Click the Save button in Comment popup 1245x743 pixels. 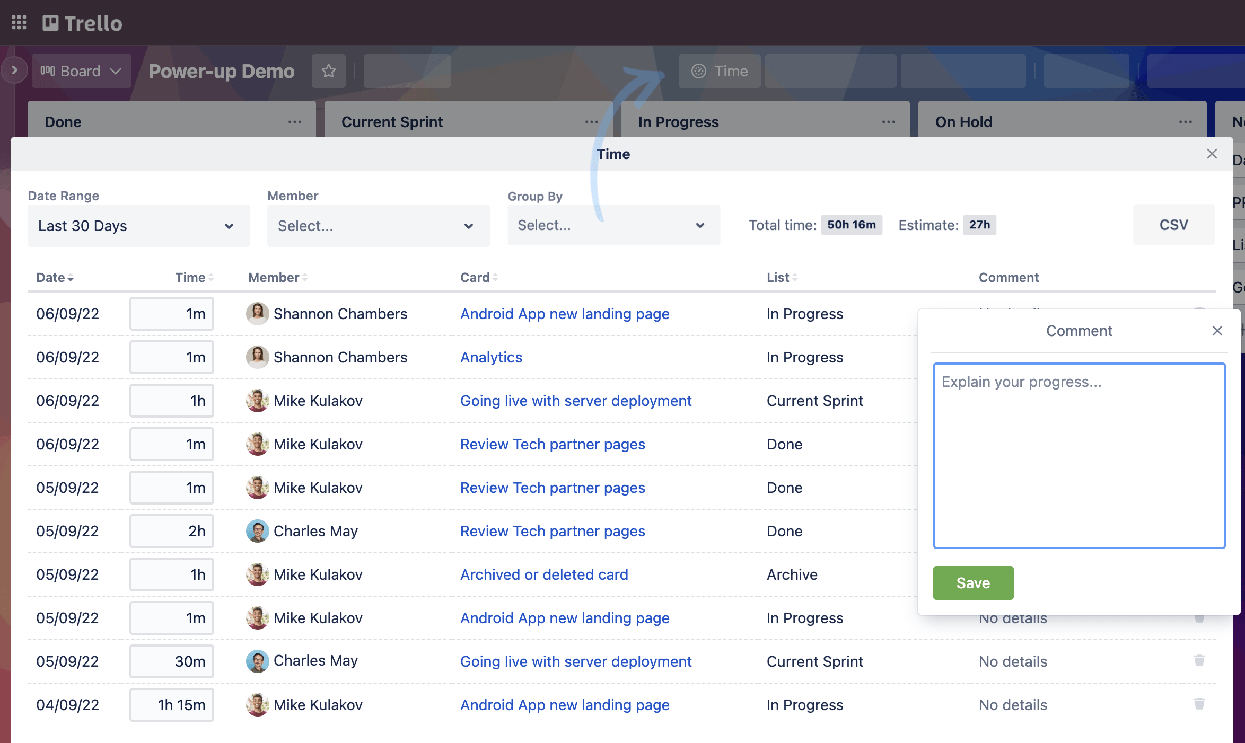point(974,583)
